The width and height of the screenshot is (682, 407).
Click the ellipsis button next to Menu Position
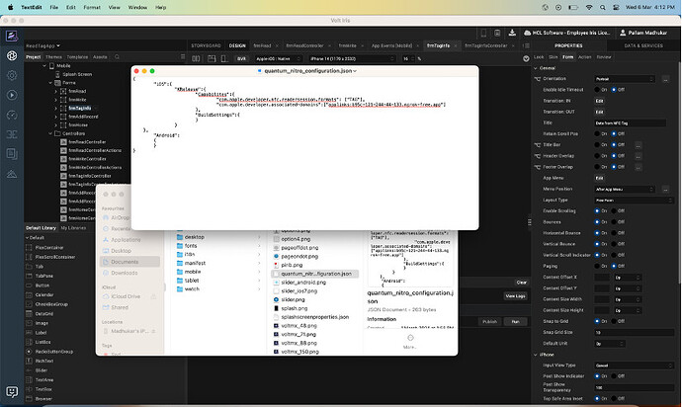pyautogui.click(x=665, y=189)
